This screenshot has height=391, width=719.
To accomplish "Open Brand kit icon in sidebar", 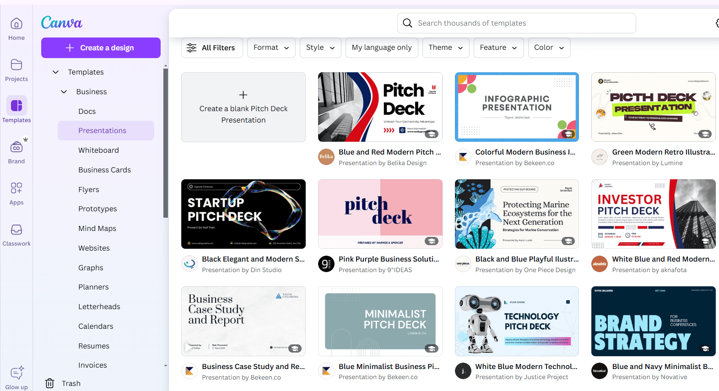I will [16, 147].
